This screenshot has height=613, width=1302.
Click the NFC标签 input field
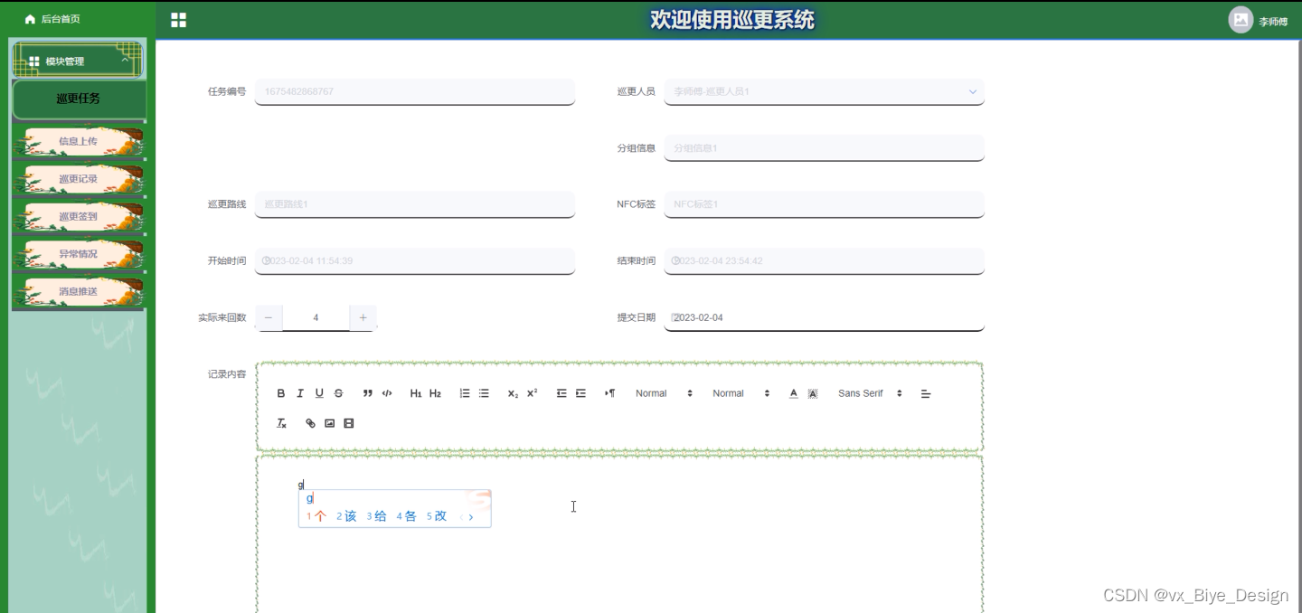click(824, 204)
